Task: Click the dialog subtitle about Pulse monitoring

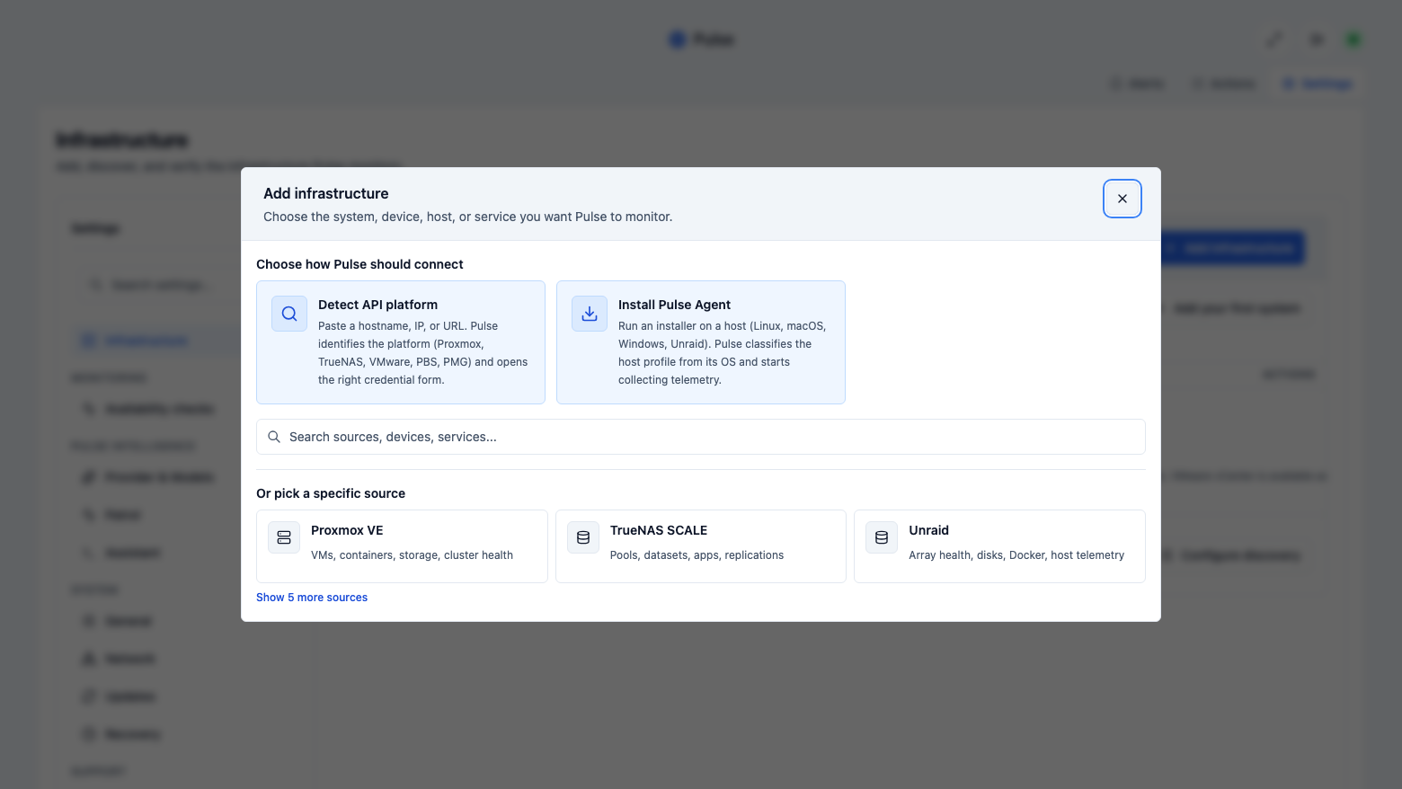Action: (468, 217)
